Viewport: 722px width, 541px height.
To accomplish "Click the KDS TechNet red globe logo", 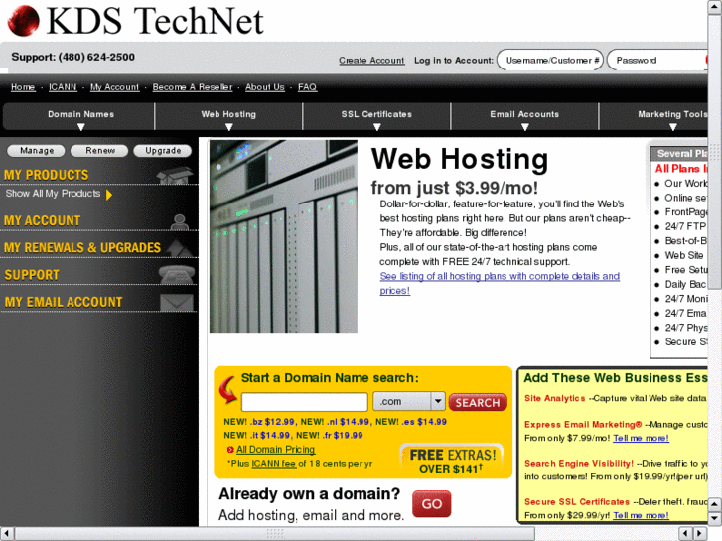I will coord(23,21).
